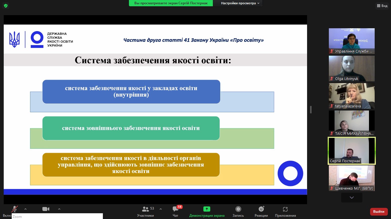391x219 pixels.
Task: Click the green Демонстрация экрана share icon
Action: 207,209
